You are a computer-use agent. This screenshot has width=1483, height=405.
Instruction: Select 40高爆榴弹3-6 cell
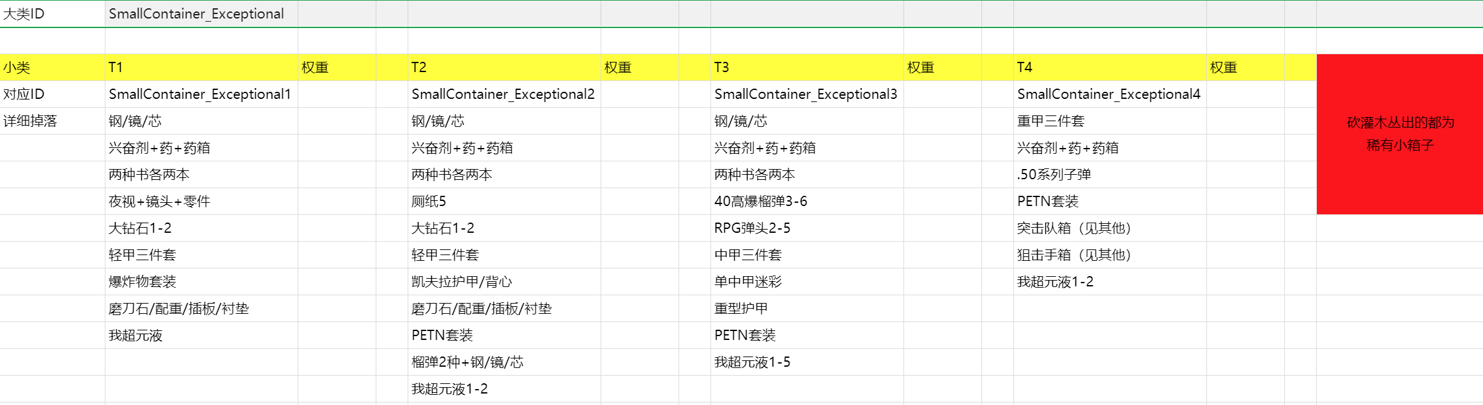click(807, 202)
